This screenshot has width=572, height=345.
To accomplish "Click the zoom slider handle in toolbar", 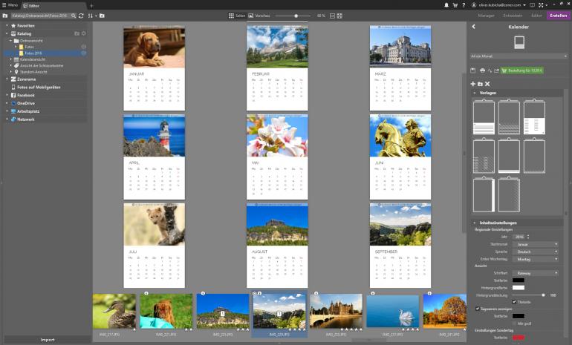I will (296, 16).
